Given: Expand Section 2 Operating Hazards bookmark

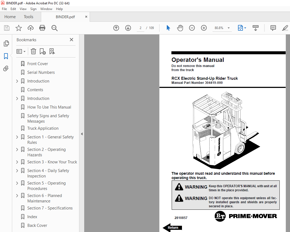Looking at the screenshot, I should [x=17, y=150].
